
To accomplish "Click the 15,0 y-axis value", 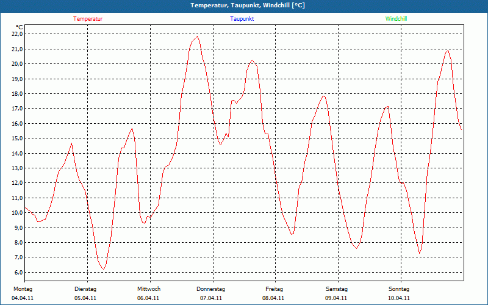I will [17, 138].
